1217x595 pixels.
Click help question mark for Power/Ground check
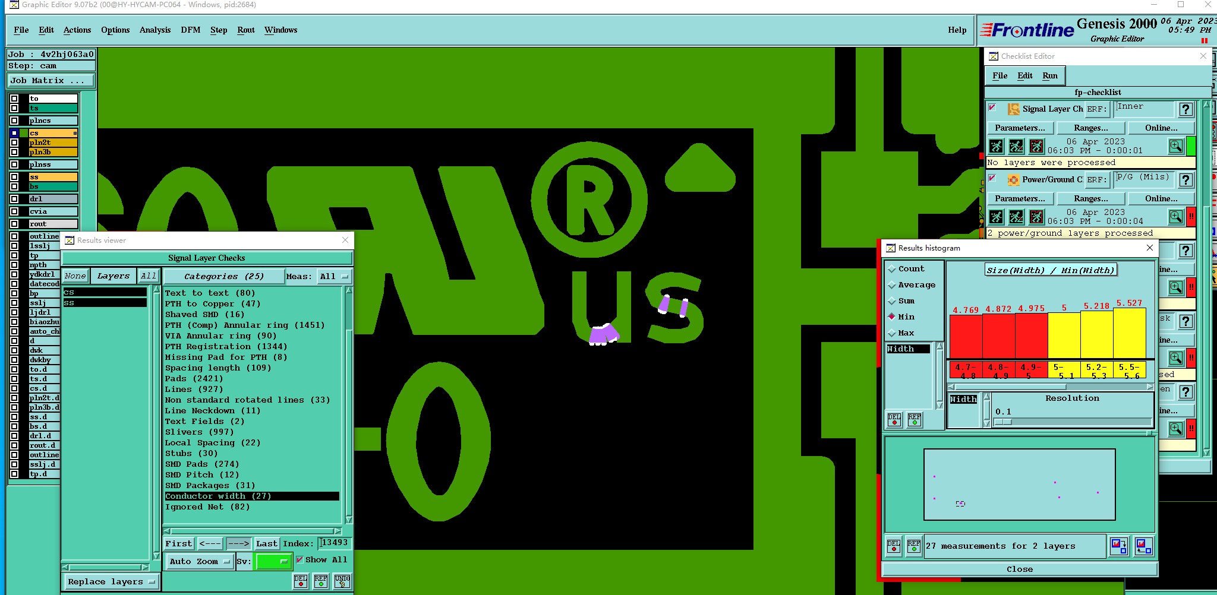click(1186, 180)
